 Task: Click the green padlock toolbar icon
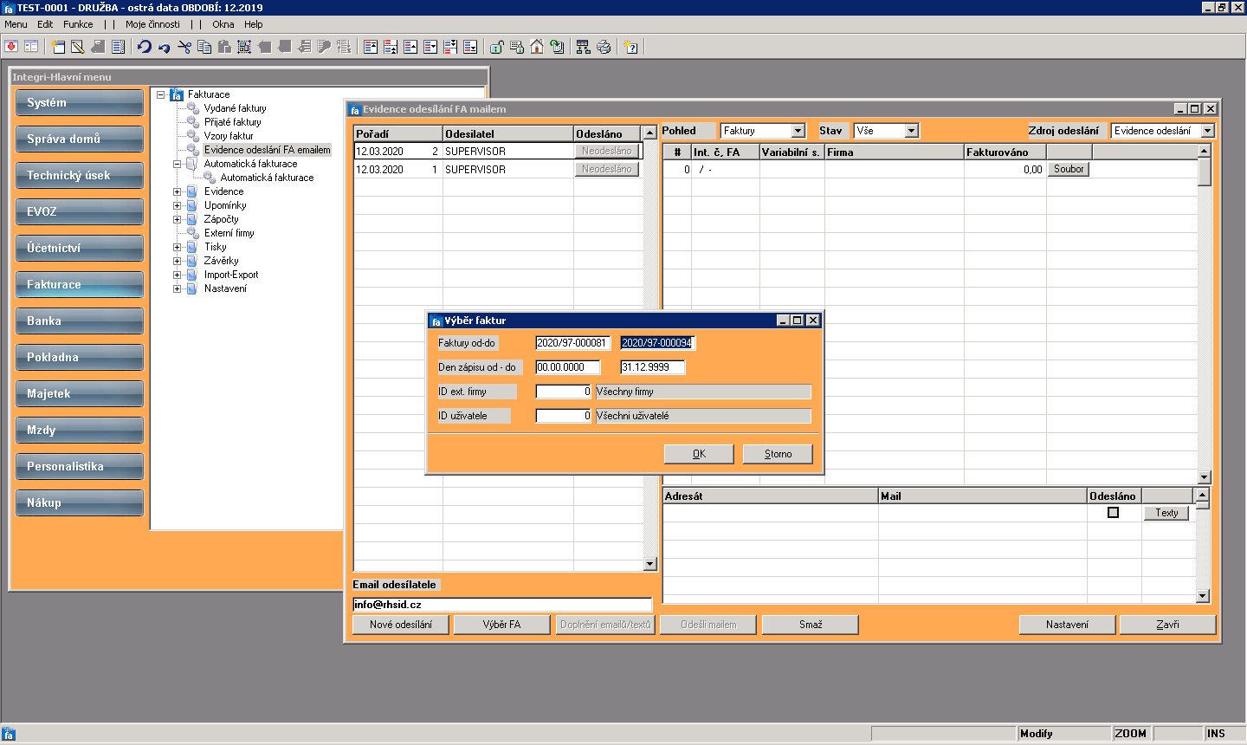[497, 47]
